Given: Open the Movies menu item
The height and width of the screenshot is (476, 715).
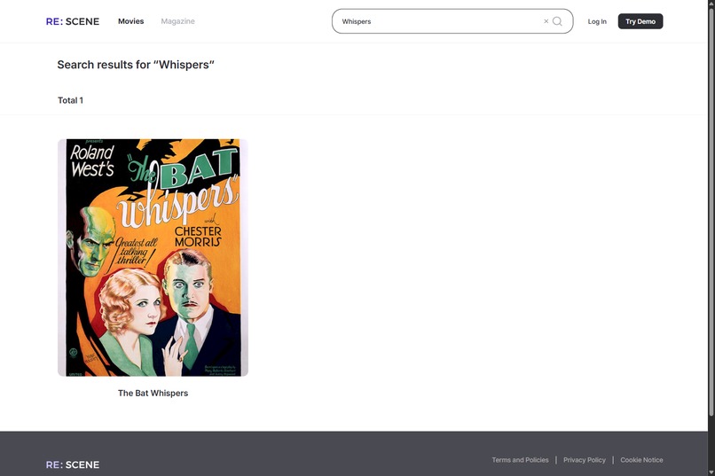Looking at the screenshot, I should point(131,21).
